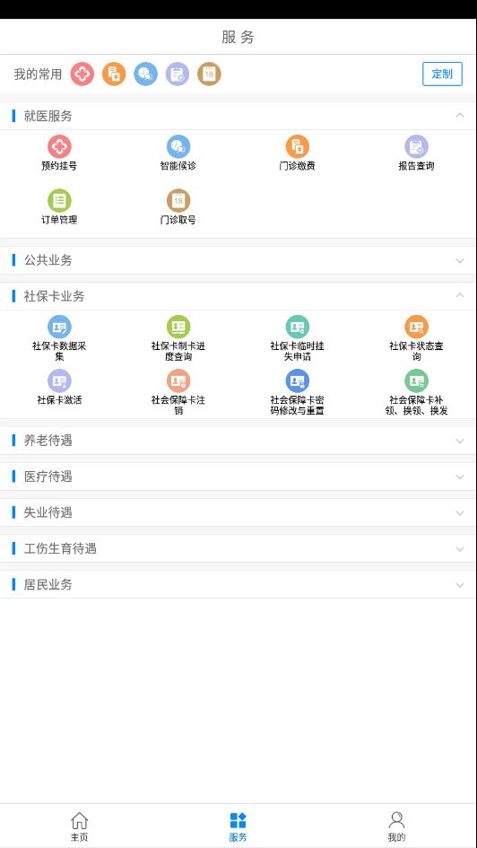
Task: Tap the purple 报告查询 shortcut in 我的常用
Action: pyautogui.click(x=178, y=74)
